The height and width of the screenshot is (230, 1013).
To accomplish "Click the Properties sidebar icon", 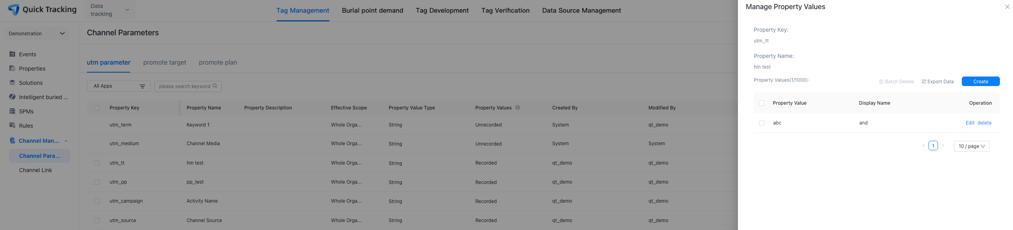I will pyautogui.click(x=12, y=69).
